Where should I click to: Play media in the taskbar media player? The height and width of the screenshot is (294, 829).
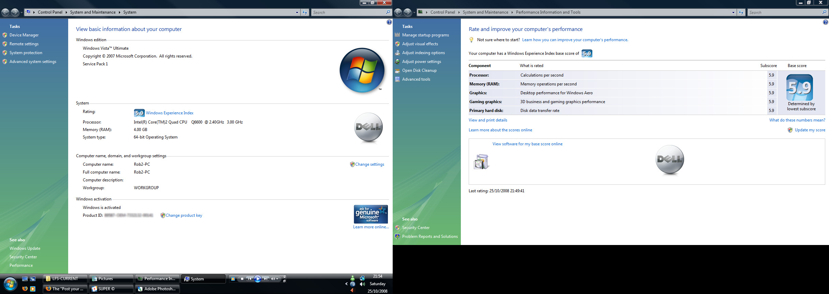258,279
